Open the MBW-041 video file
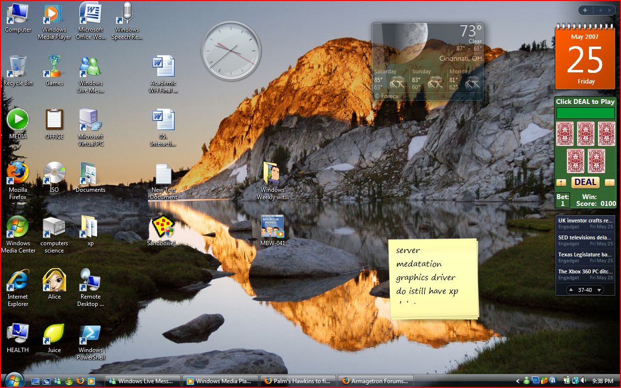This screenshot has width=621, height=388. coord(272,227)
